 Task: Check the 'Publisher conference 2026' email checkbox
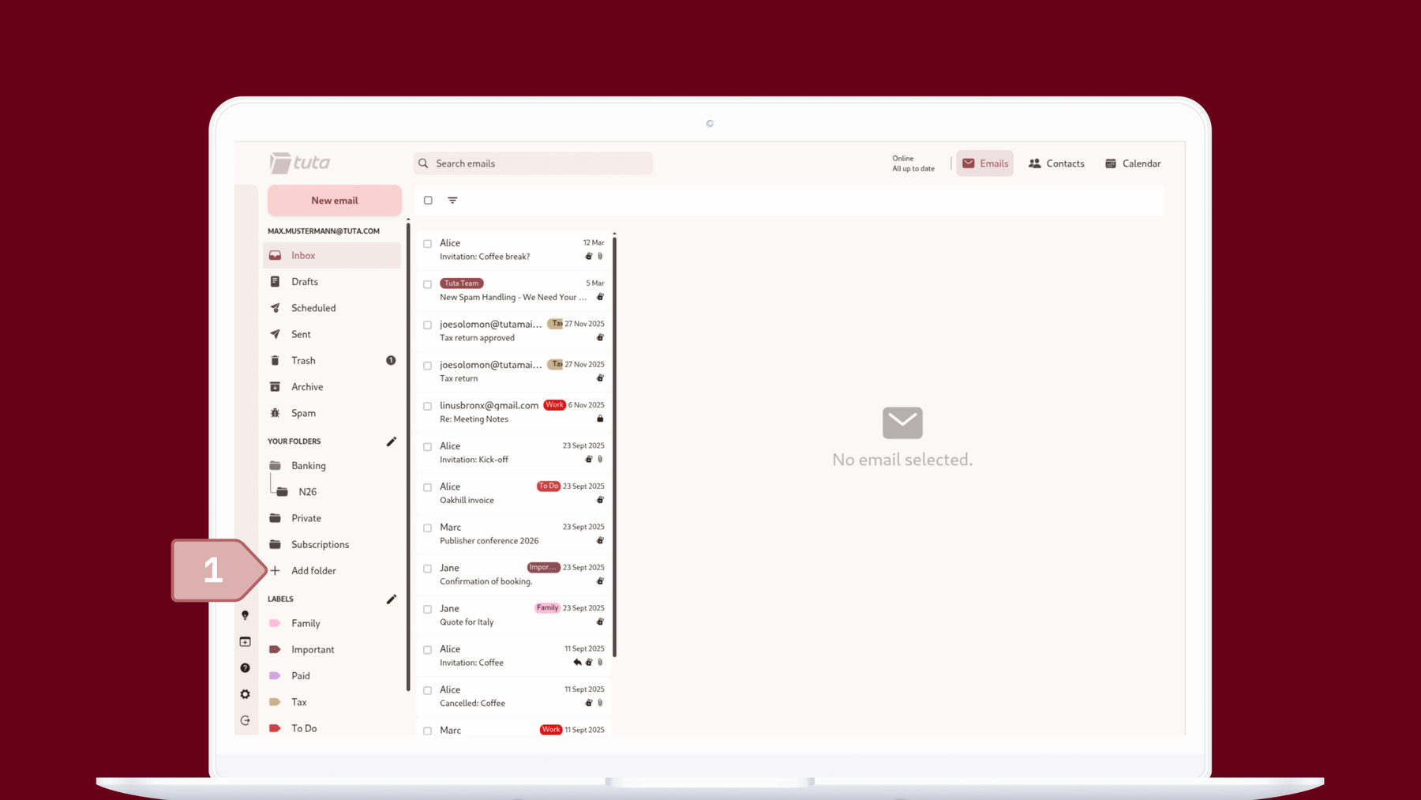pyautogui.click(x=427, y=528)
